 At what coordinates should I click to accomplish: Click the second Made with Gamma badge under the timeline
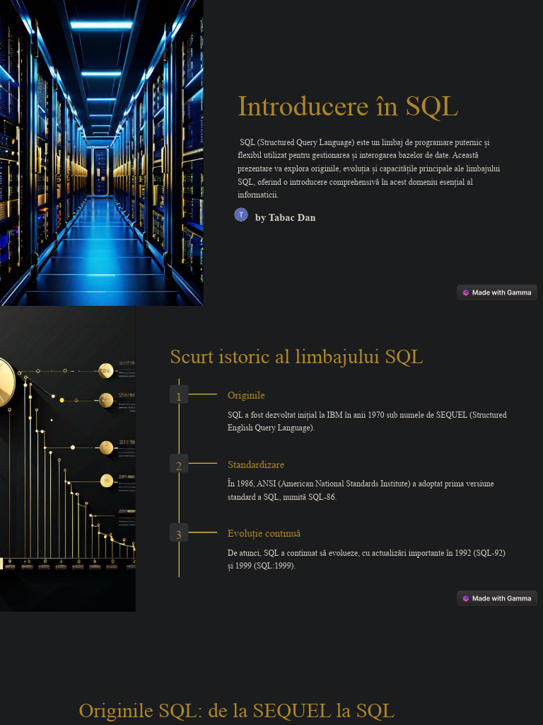click(x=497, y=598)
